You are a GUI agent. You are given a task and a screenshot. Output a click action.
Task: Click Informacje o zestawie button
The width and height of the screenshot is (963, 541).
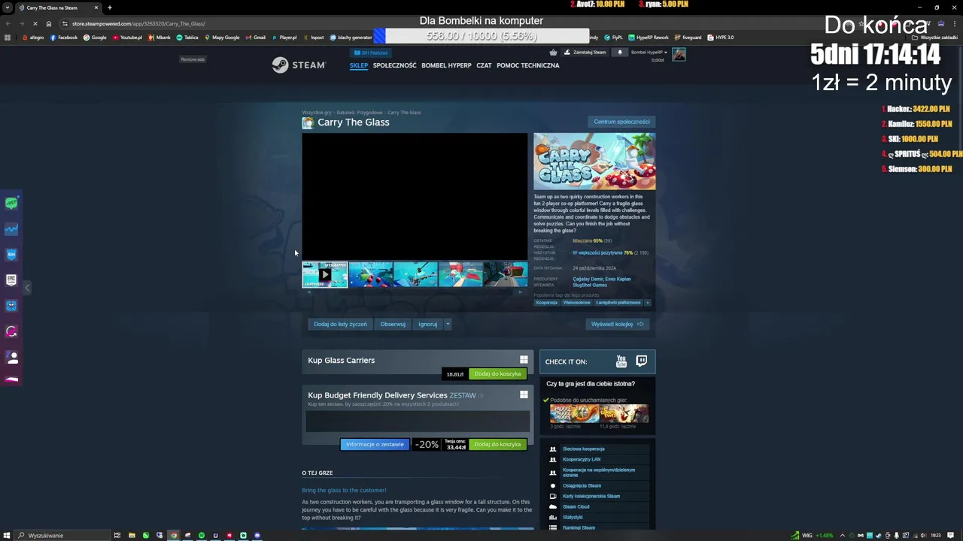pos(375,444)
